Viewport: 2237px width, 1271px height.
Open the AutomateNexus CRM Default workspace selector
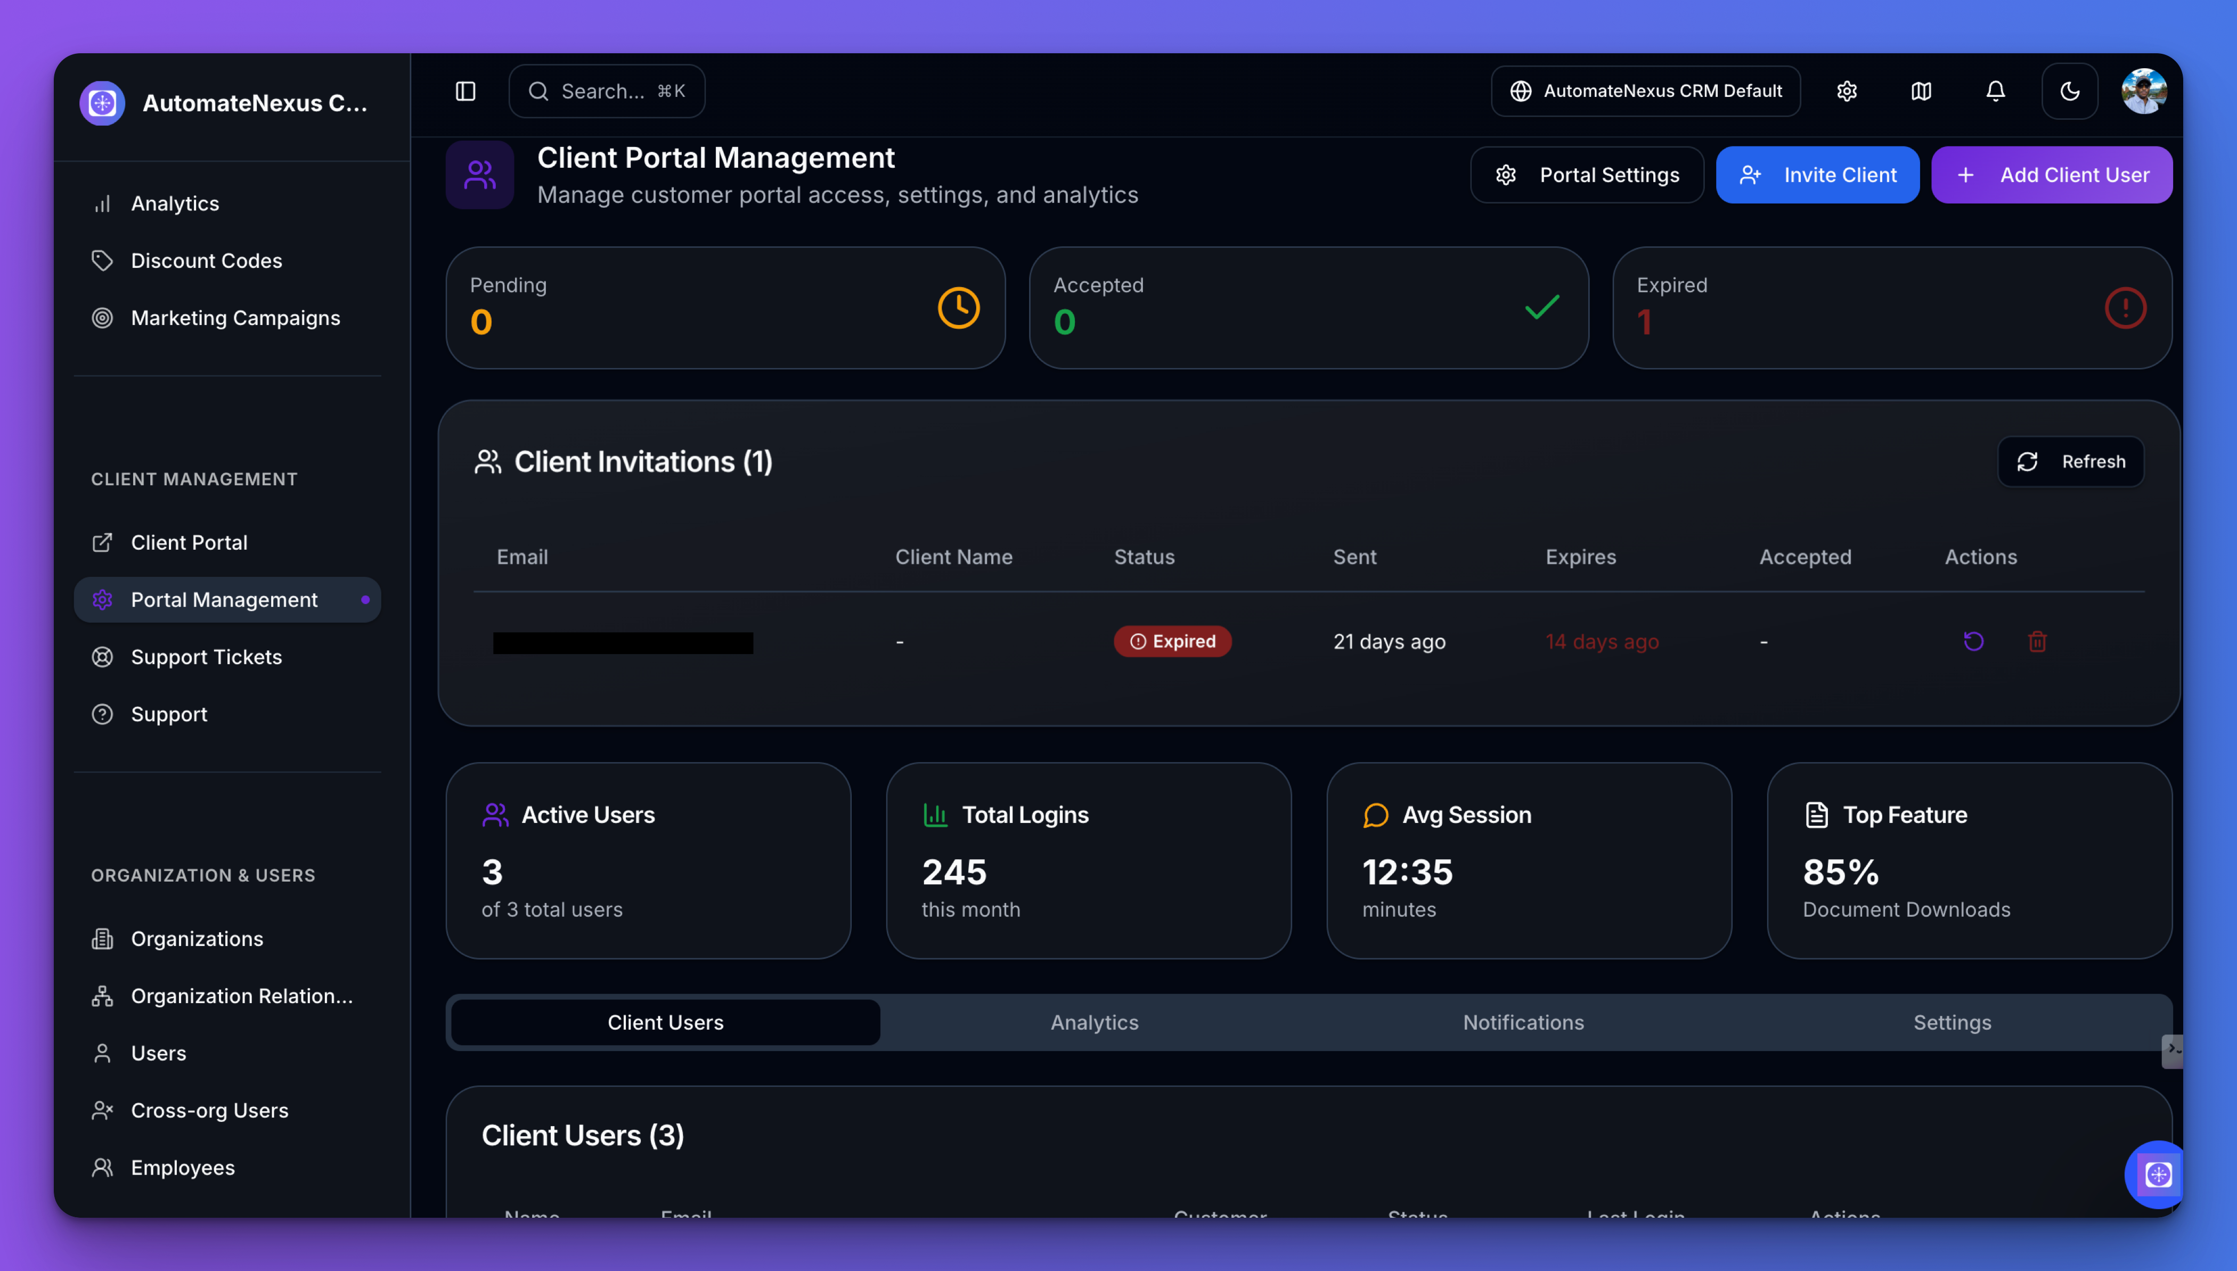(1645, 91)
